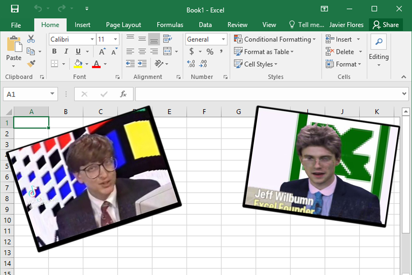Switch to Page Layout tab
The height and width of the screenshot is (275, 412).
124,25
